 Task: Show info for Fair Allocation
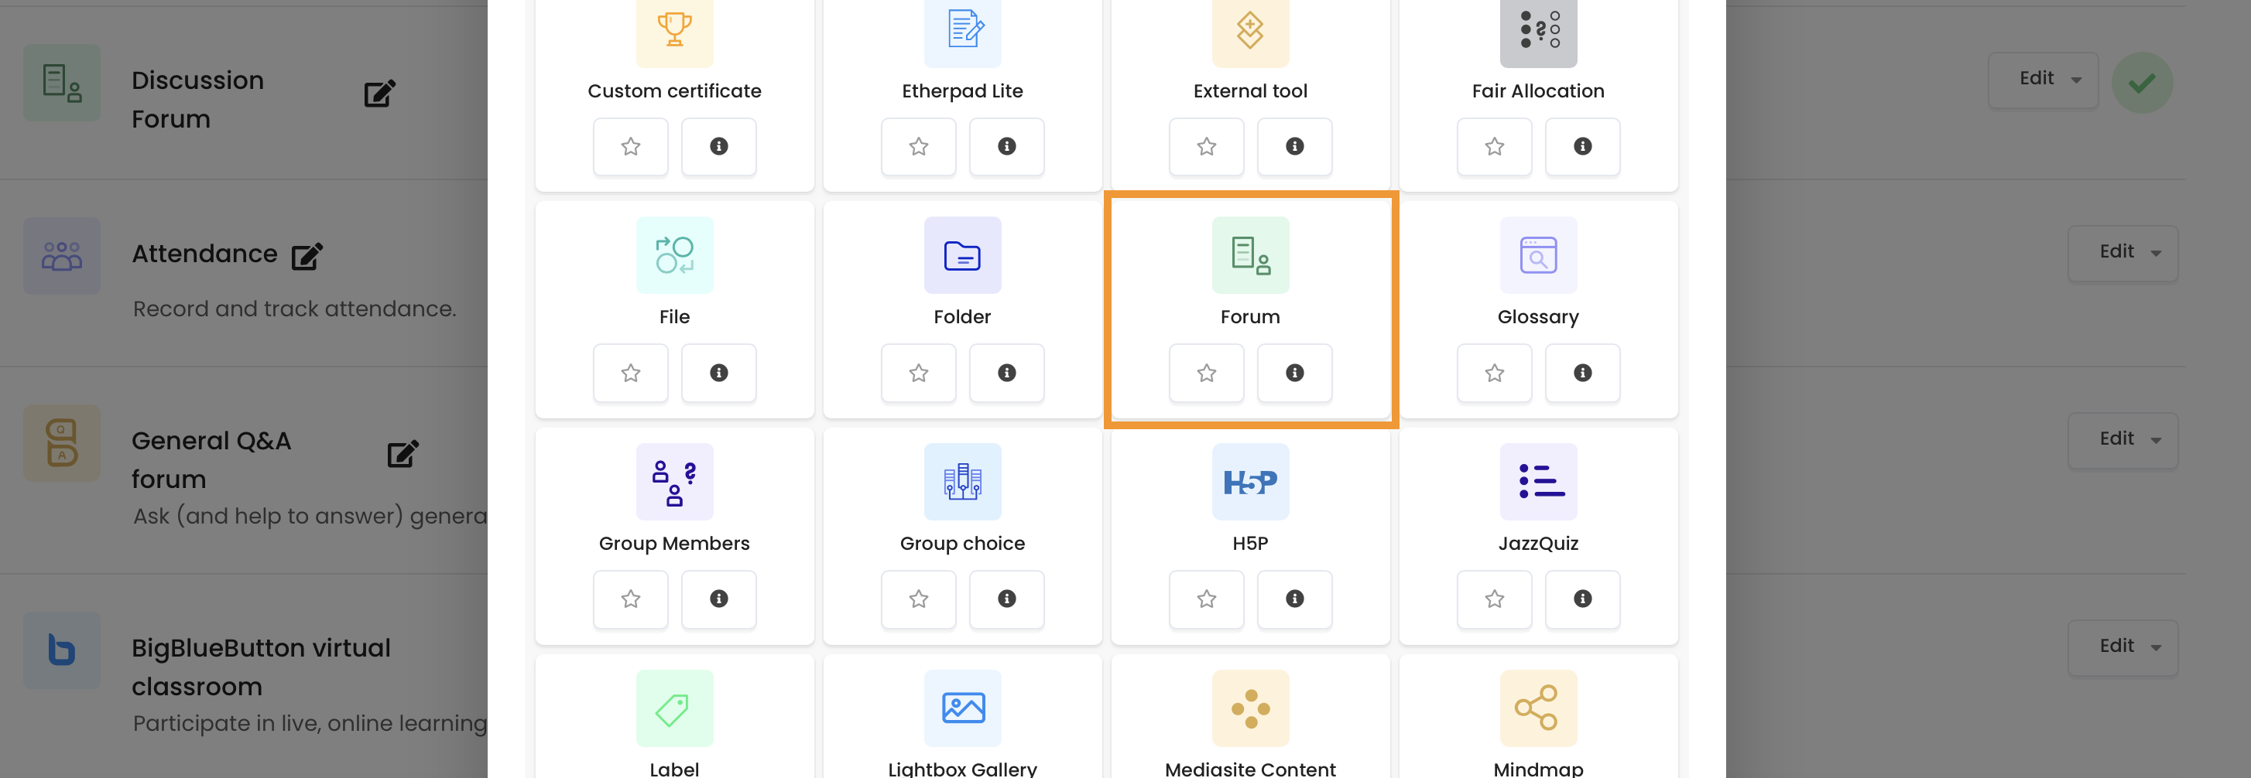(1582, 147)
